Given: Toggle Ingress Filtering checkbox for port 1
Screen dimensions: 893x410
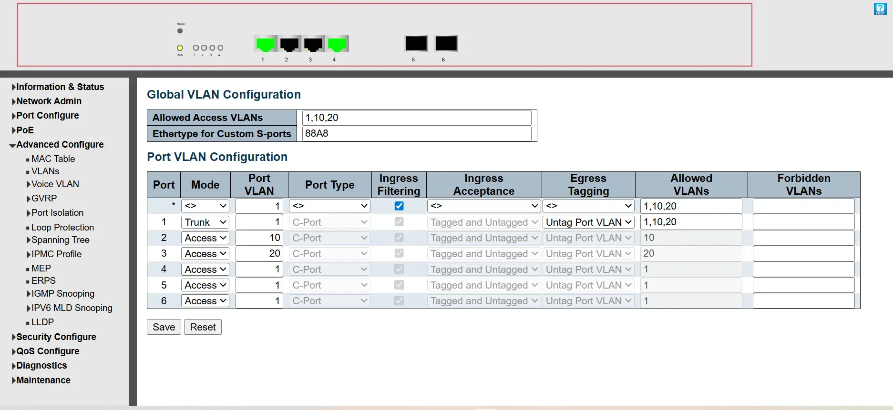Looking at the screenshot, I should pyautogui.click(x=399, y=222).
